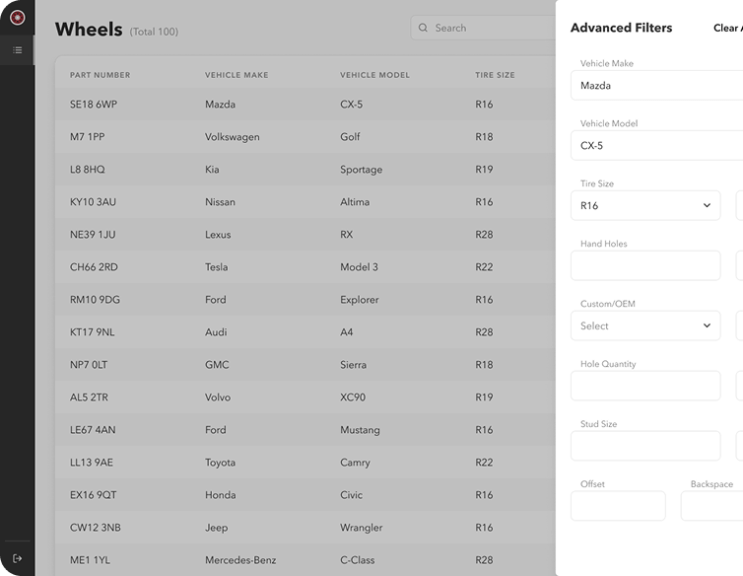
Task: Click Mercedes-Benz in the make column
Action: [240, 560]
